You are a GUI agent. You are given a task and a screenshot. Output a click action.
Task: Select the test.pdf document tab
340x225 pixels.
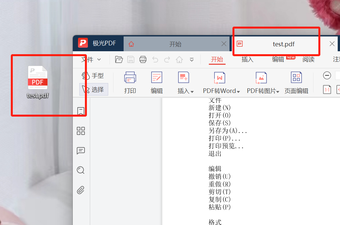[284, 44]
